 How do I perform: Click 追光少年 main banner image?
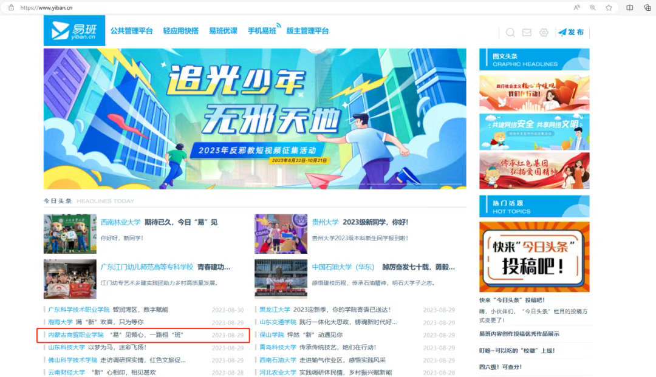tap(255, 119)
